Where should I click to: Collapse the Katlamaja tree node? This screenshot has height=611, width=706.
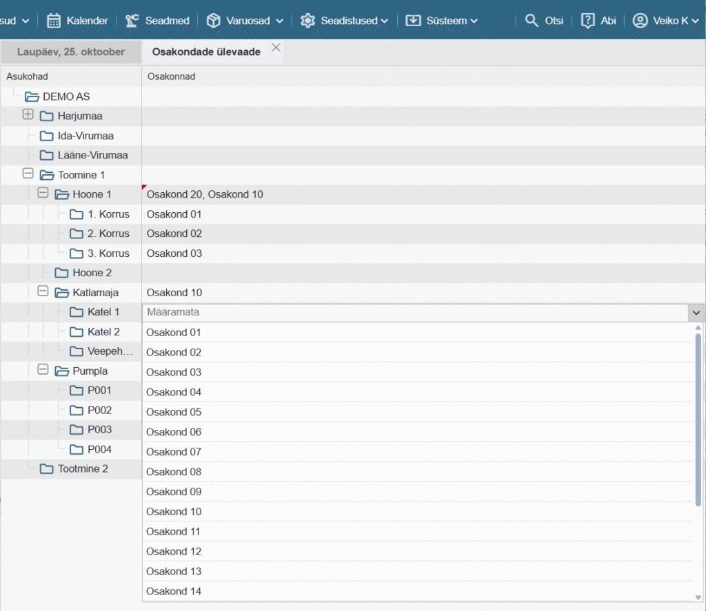pyautogui.click(x=43, y=292)
